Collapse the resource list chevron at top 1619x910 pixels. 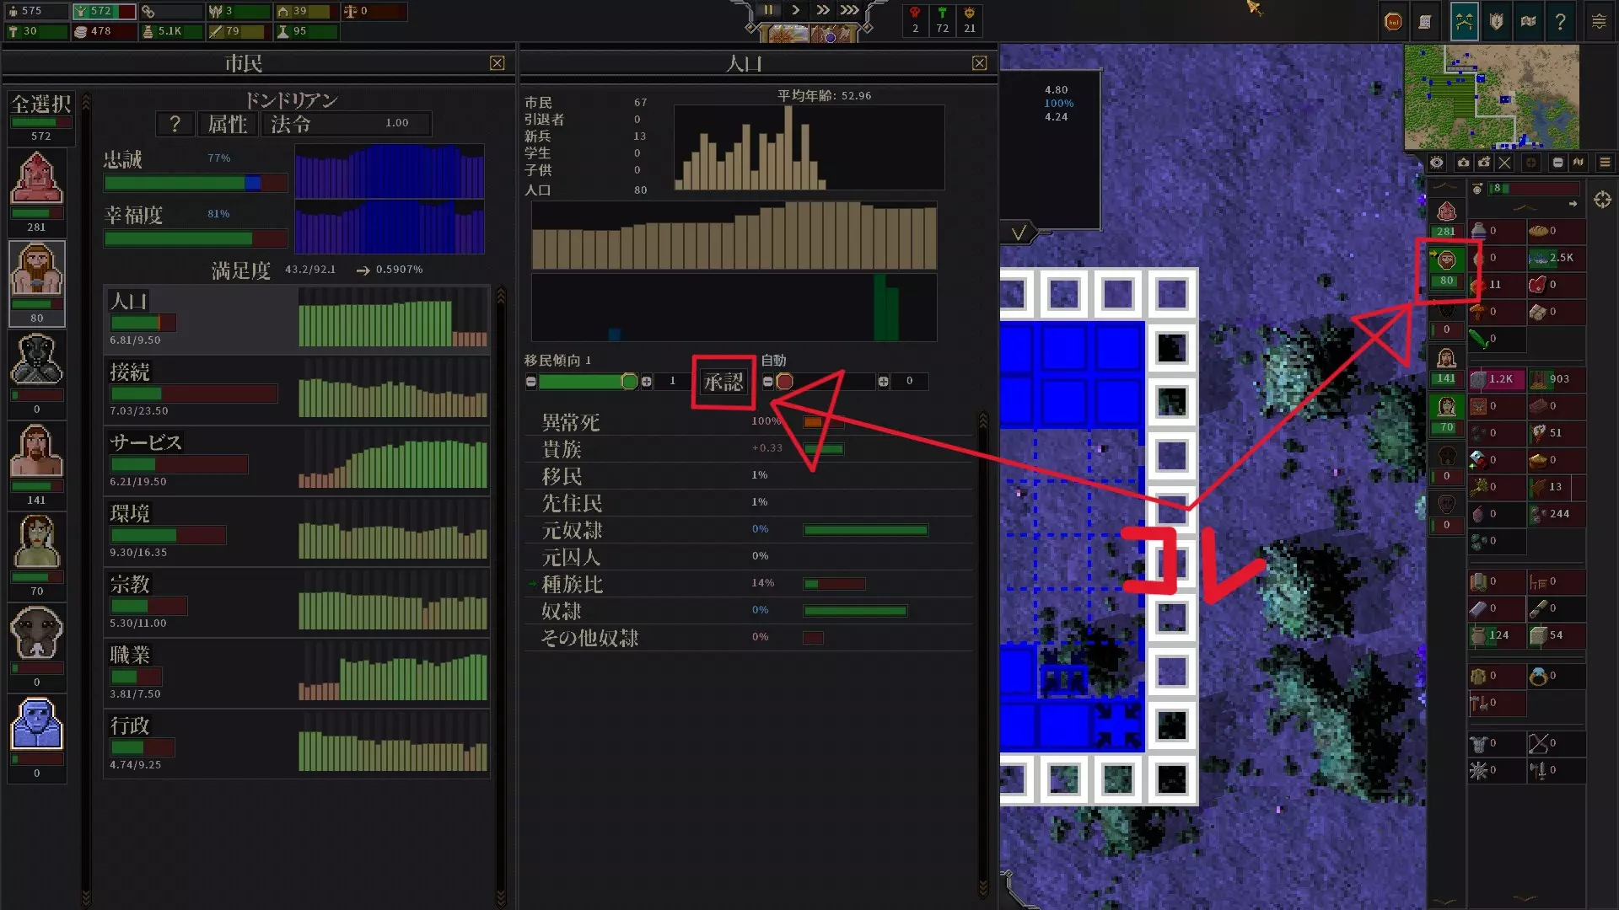point(1526,208)
